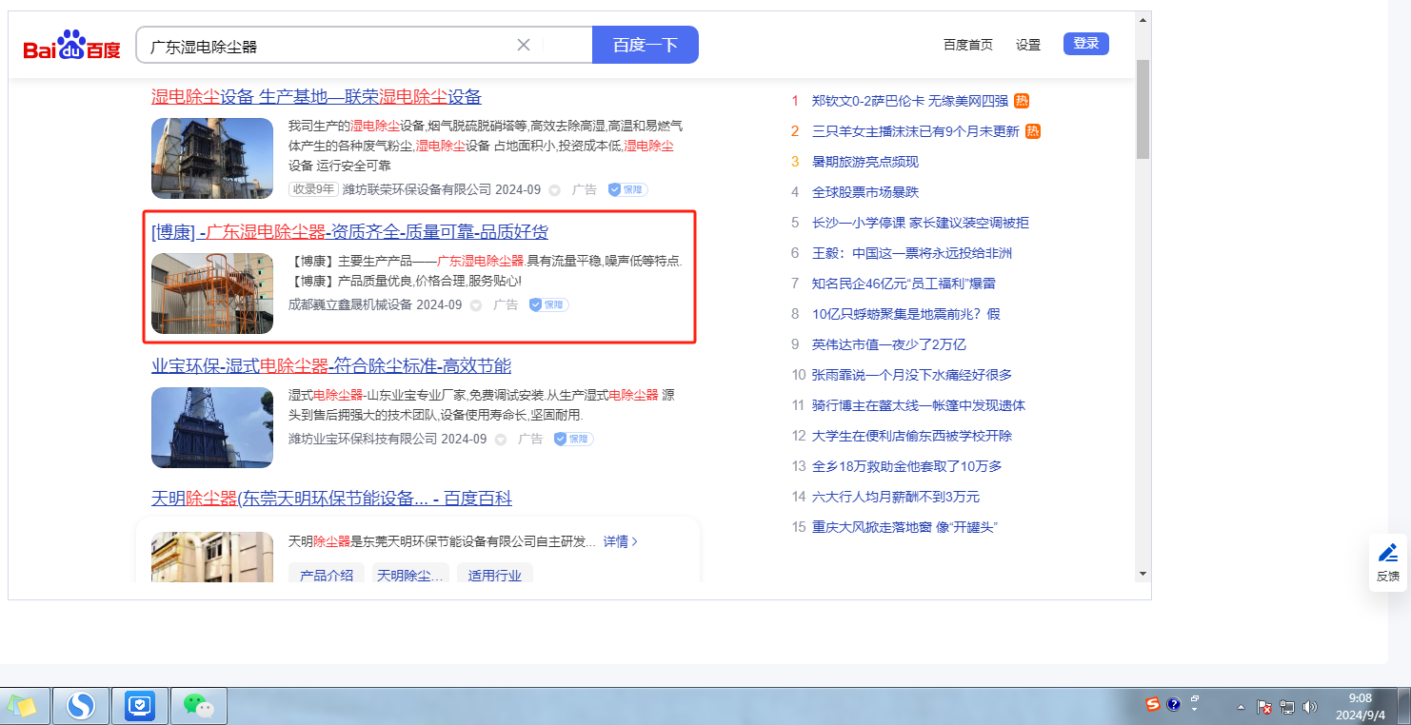This screenshot has width=1411, height=725.
Task: Click the 热 badge next to 三只羊女主播 headline
Action: click(1033, 131)
